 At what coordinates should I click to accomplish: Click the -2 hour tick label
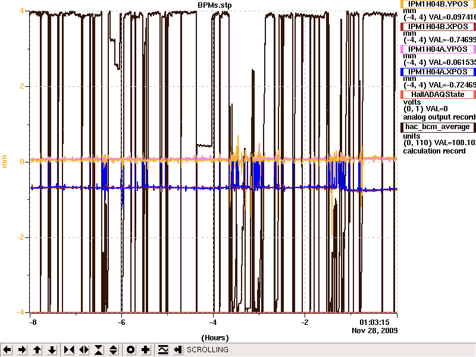(x=305, y=322)
